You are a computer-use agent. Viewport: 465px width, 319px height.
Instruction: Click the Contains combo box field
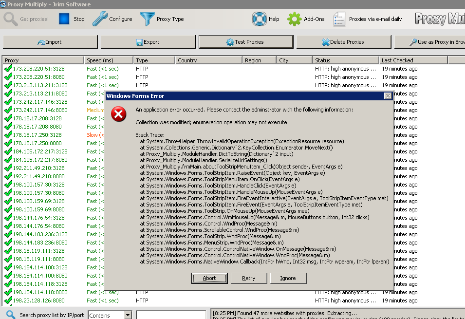(x=110, y=315)
